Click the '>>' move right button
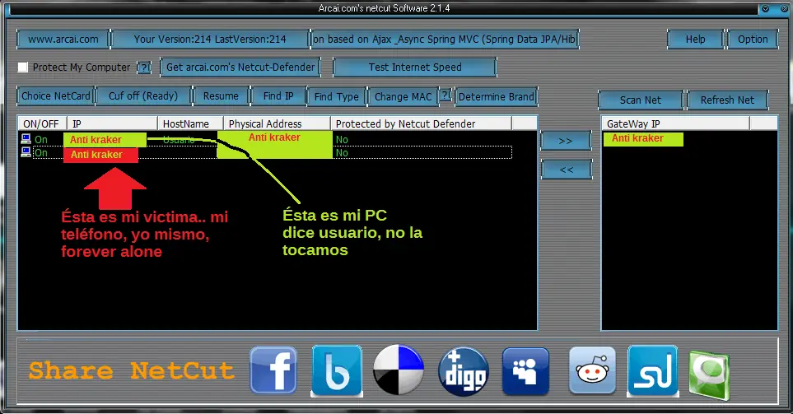The image size is (793, 414). (x=566, y=141)
